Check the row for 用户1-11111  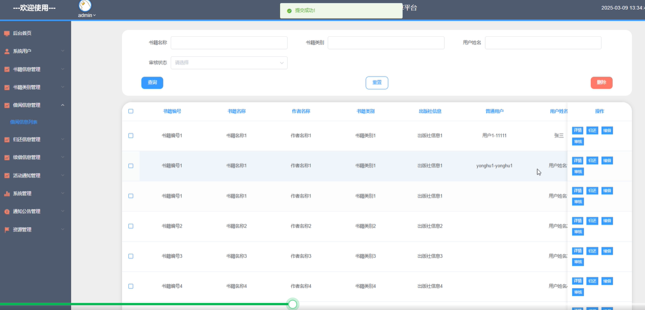coord(131,135)
